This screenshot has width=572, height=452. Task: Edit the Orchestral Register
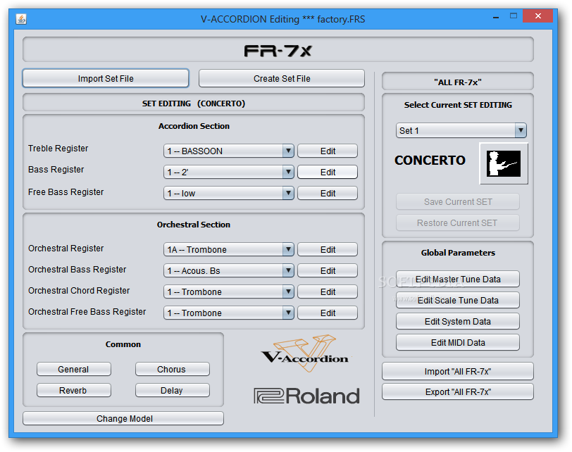pos(328,250)
